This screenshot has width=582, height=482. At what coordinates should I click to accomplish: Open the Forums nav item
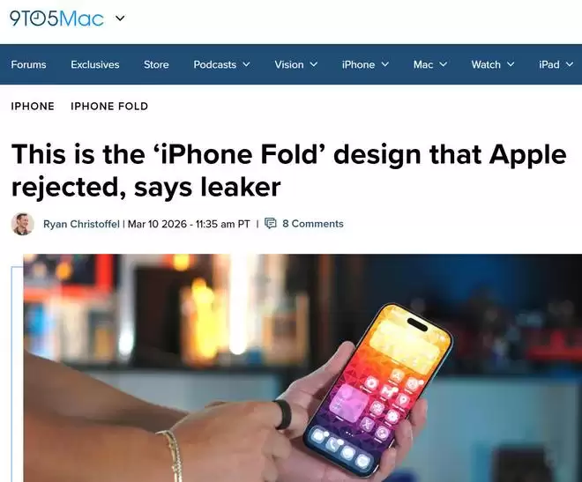(28, 64)
